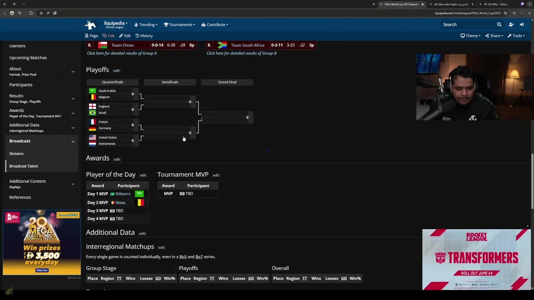The height and width of the screenshot is (300, 534).
Task: Go to Broadcast Talent in sidebar
Action: [24, 166]
